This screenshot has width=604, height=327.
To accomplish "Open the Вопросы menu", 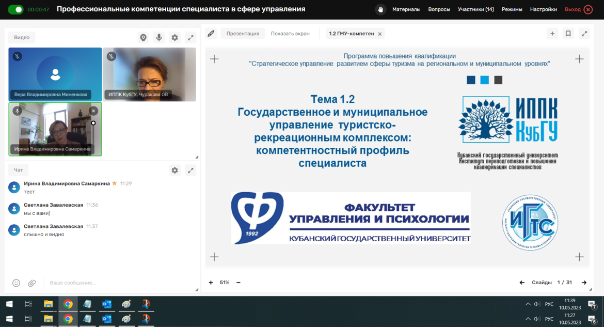I will pyautogui.click(x=439, y=9).
